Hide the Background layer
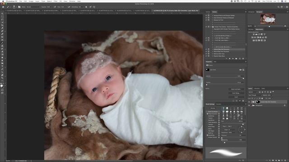The image size is (289, 162). pyautogui.click(x=249, y=105)
